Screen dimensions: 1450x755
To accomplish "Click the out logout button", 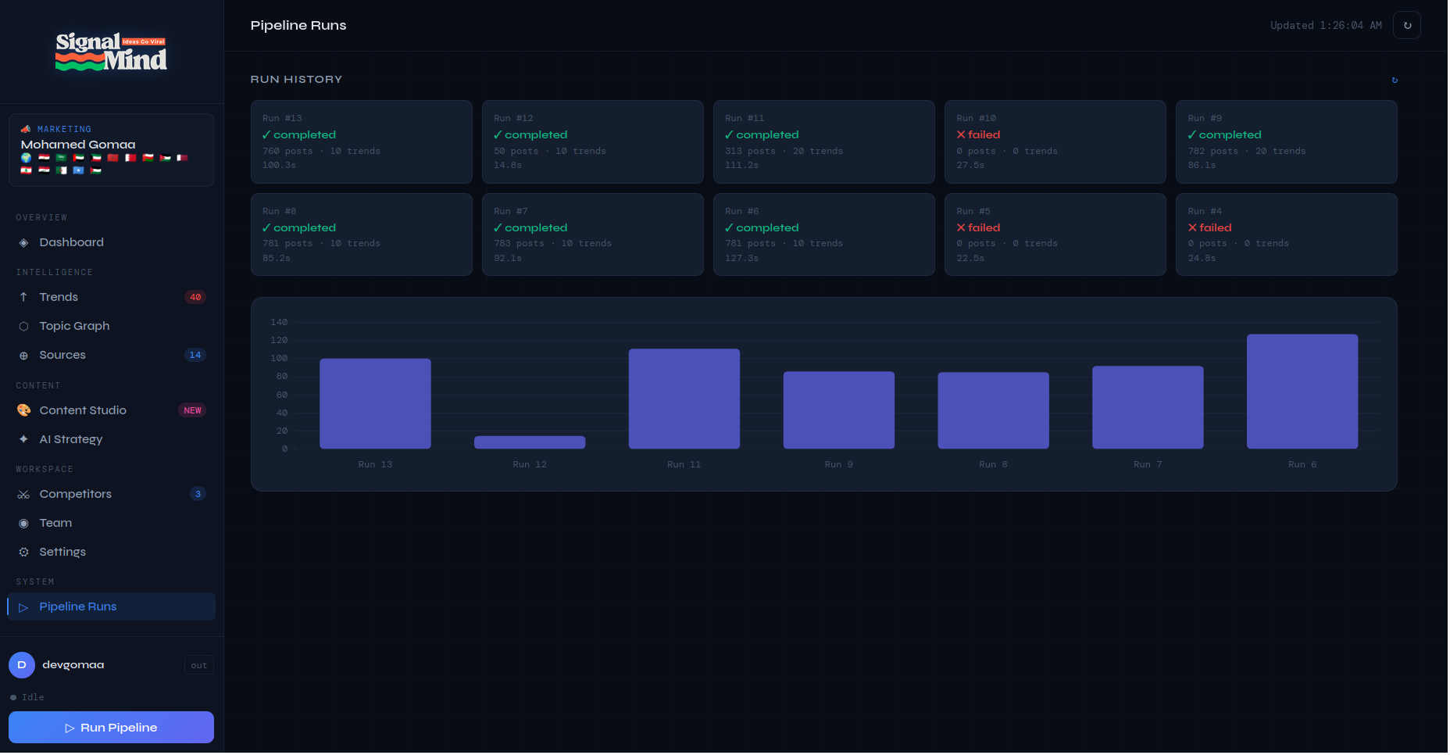I will pyautogui.click(x=199, y=666).
